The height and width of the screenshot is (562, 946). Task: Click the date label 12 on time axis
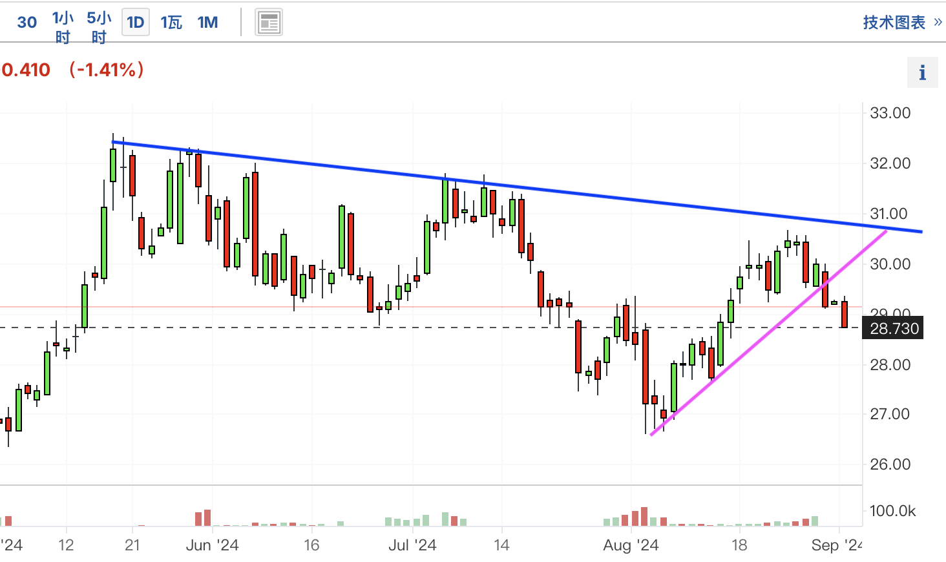[x=66, y=545]
